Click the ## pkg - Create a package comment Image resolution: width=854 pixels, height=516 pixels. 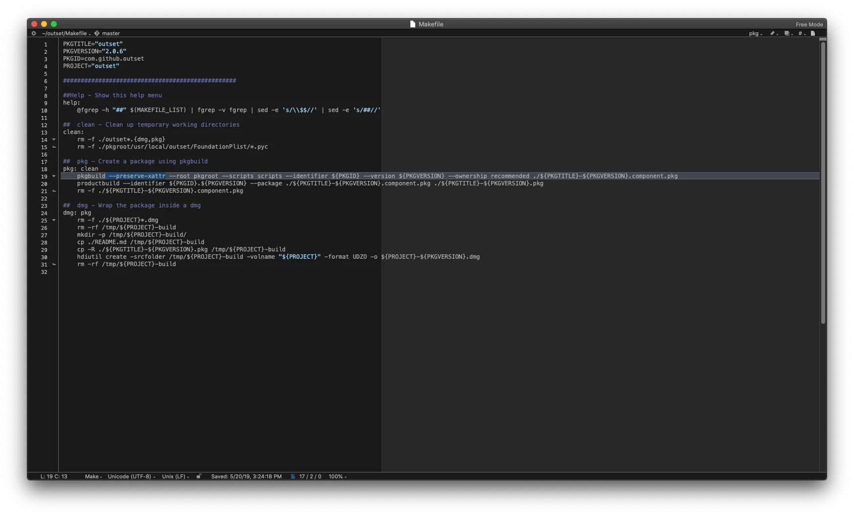pyautogui.click(x=135, y=161)
